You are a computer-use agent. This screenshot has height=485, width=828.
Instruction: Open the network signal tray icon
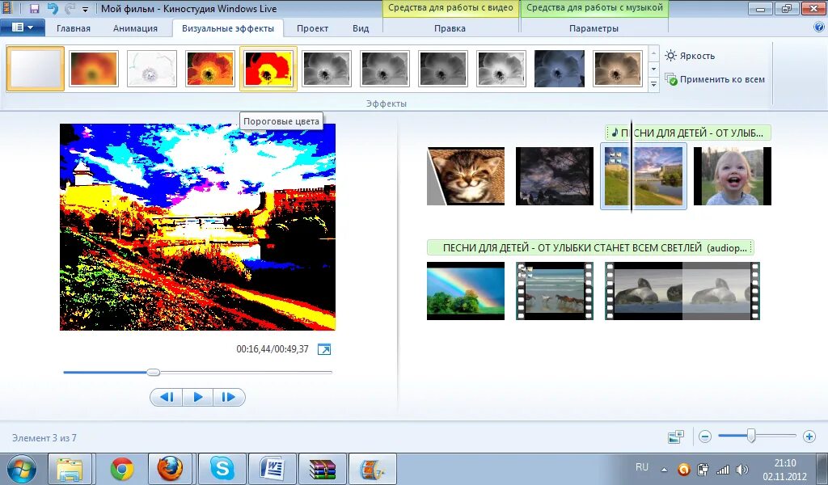click(722, 469)
